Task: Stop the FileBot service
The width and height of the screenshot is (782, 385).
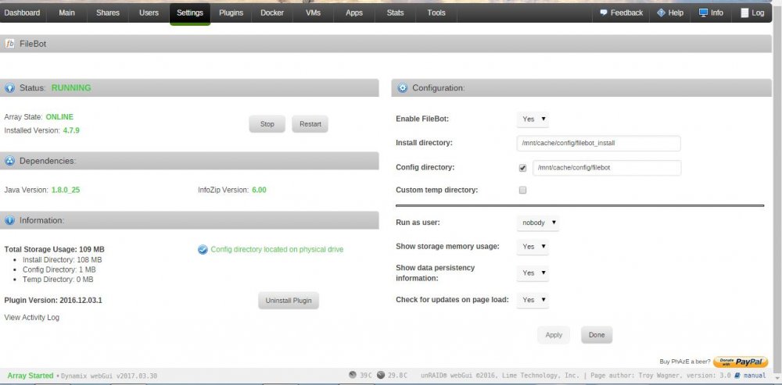Action: click(x=267, y=124)
